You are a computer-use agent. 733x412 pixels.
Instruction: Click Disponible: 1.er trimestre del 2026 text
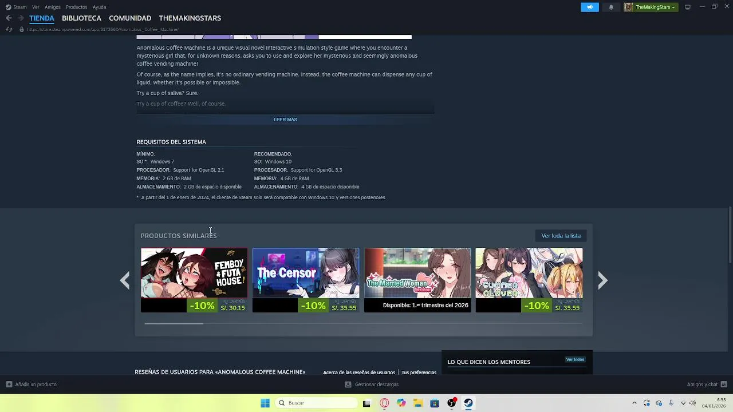click(425, 306)
